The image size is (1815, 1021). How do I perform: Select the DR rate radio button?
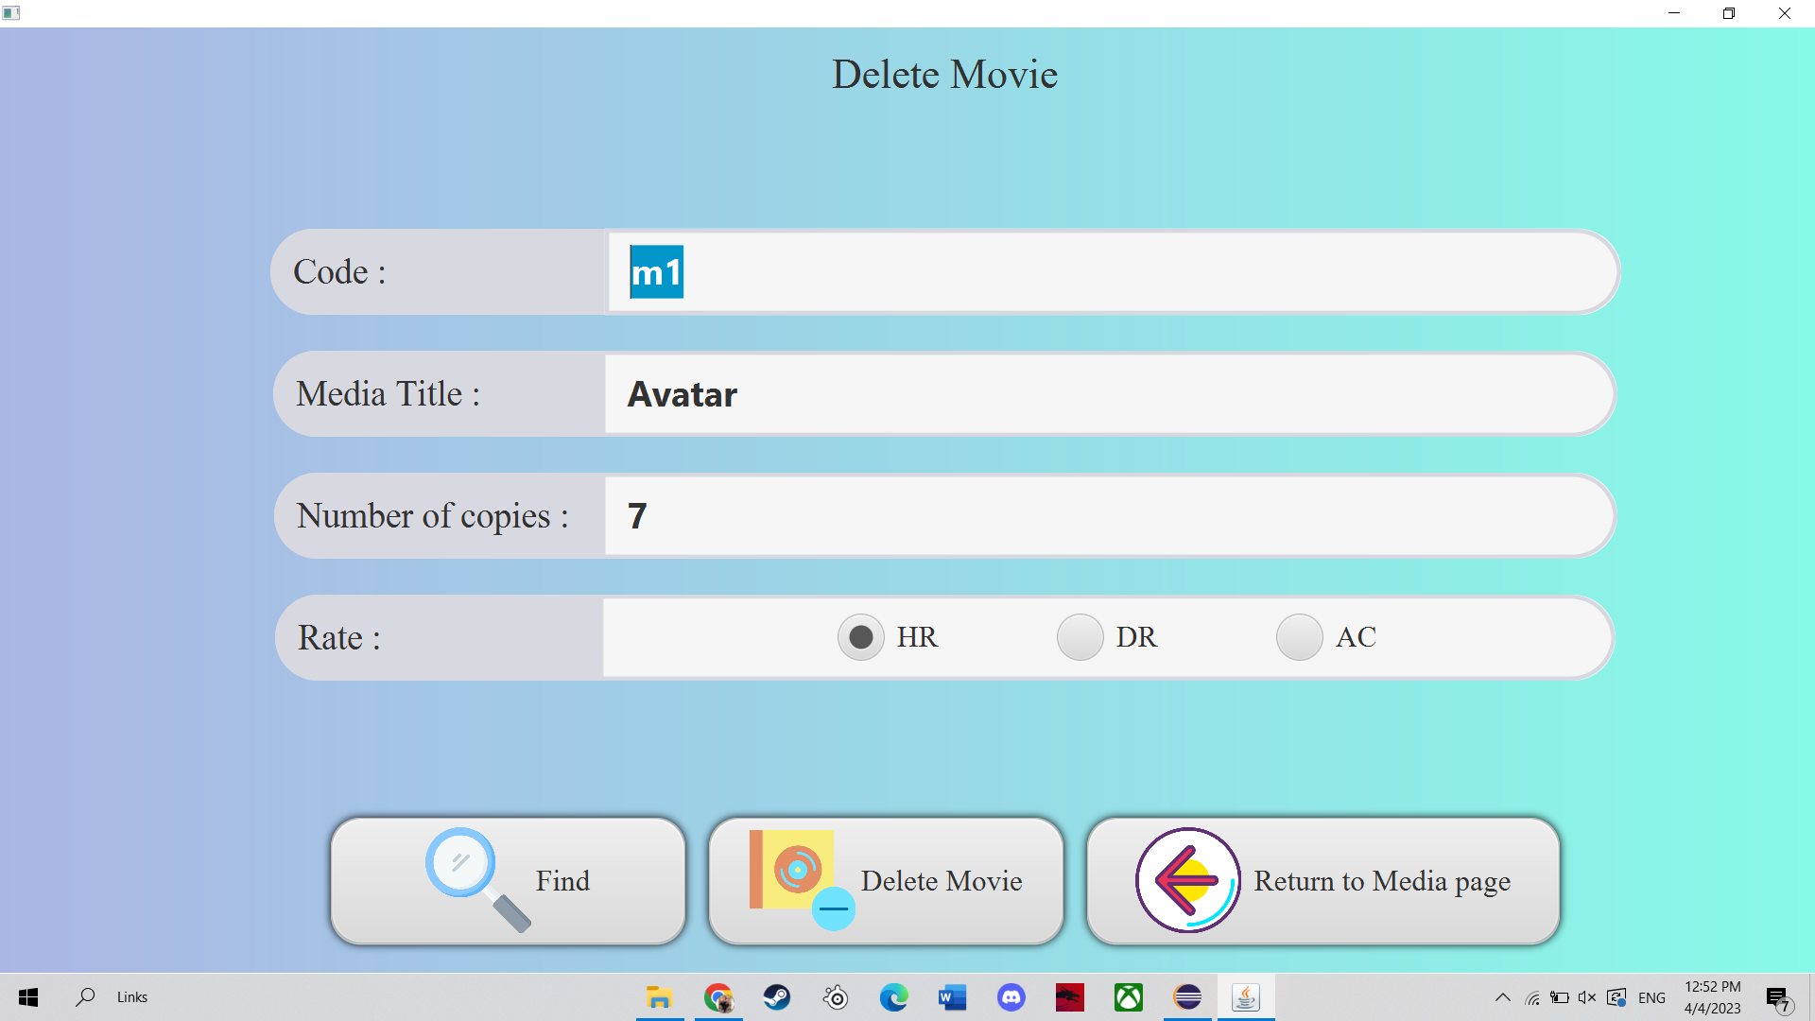pyautogui.click(x=1080, y=637)
